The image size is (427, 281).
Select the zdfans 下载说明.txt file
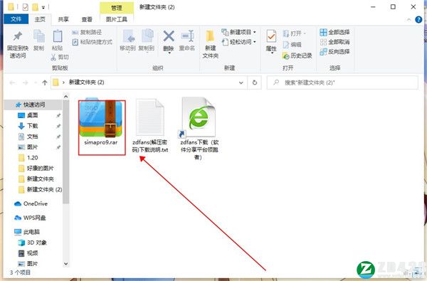click(x=150, y=125)
